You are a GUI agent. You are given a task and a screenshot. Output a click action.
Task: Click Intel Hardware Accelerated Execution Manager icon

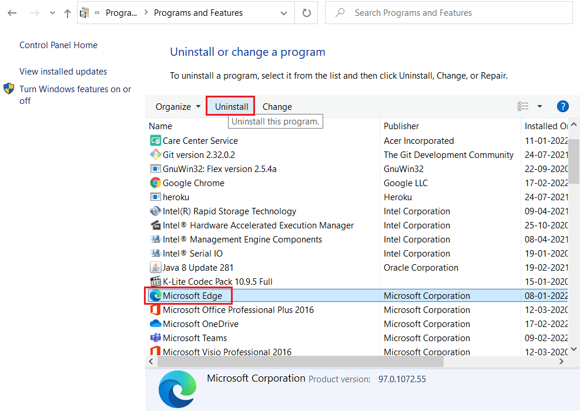coord(155,225)
